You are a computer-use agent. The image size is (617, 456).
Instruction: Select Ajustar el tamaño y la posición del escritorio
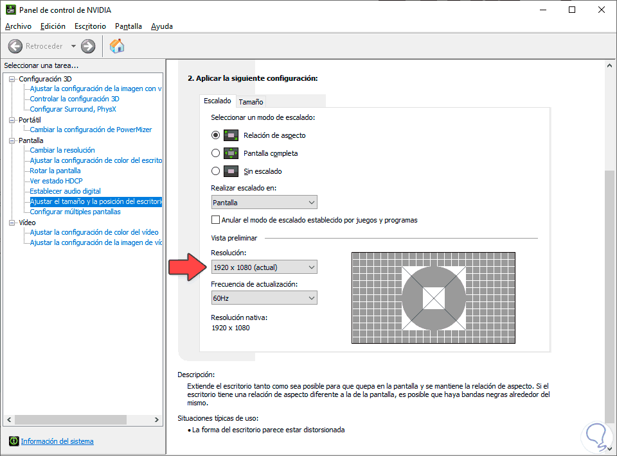[x=96, y=201]
